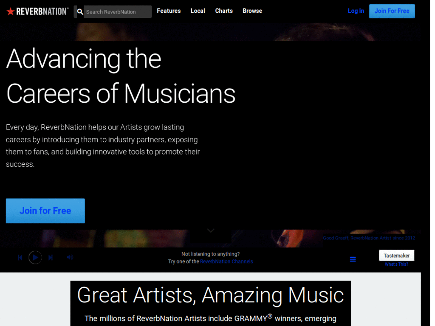Open the Features menu
The image size is (435, 326).
coord(169,11)
